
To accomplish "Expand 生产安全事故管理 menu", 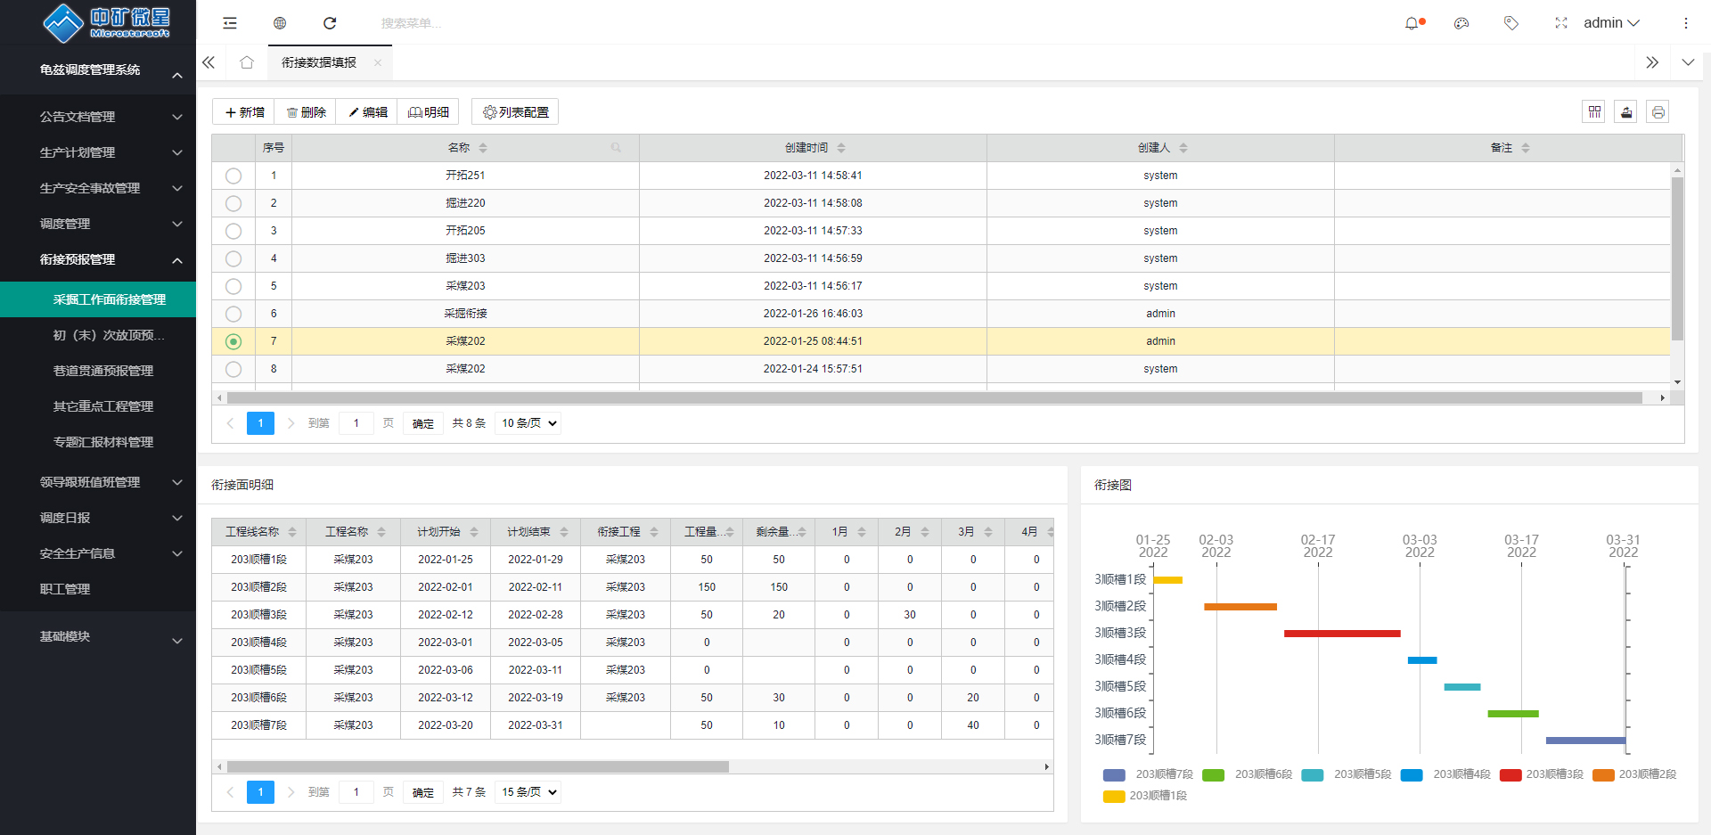I will tap(98, 188).
